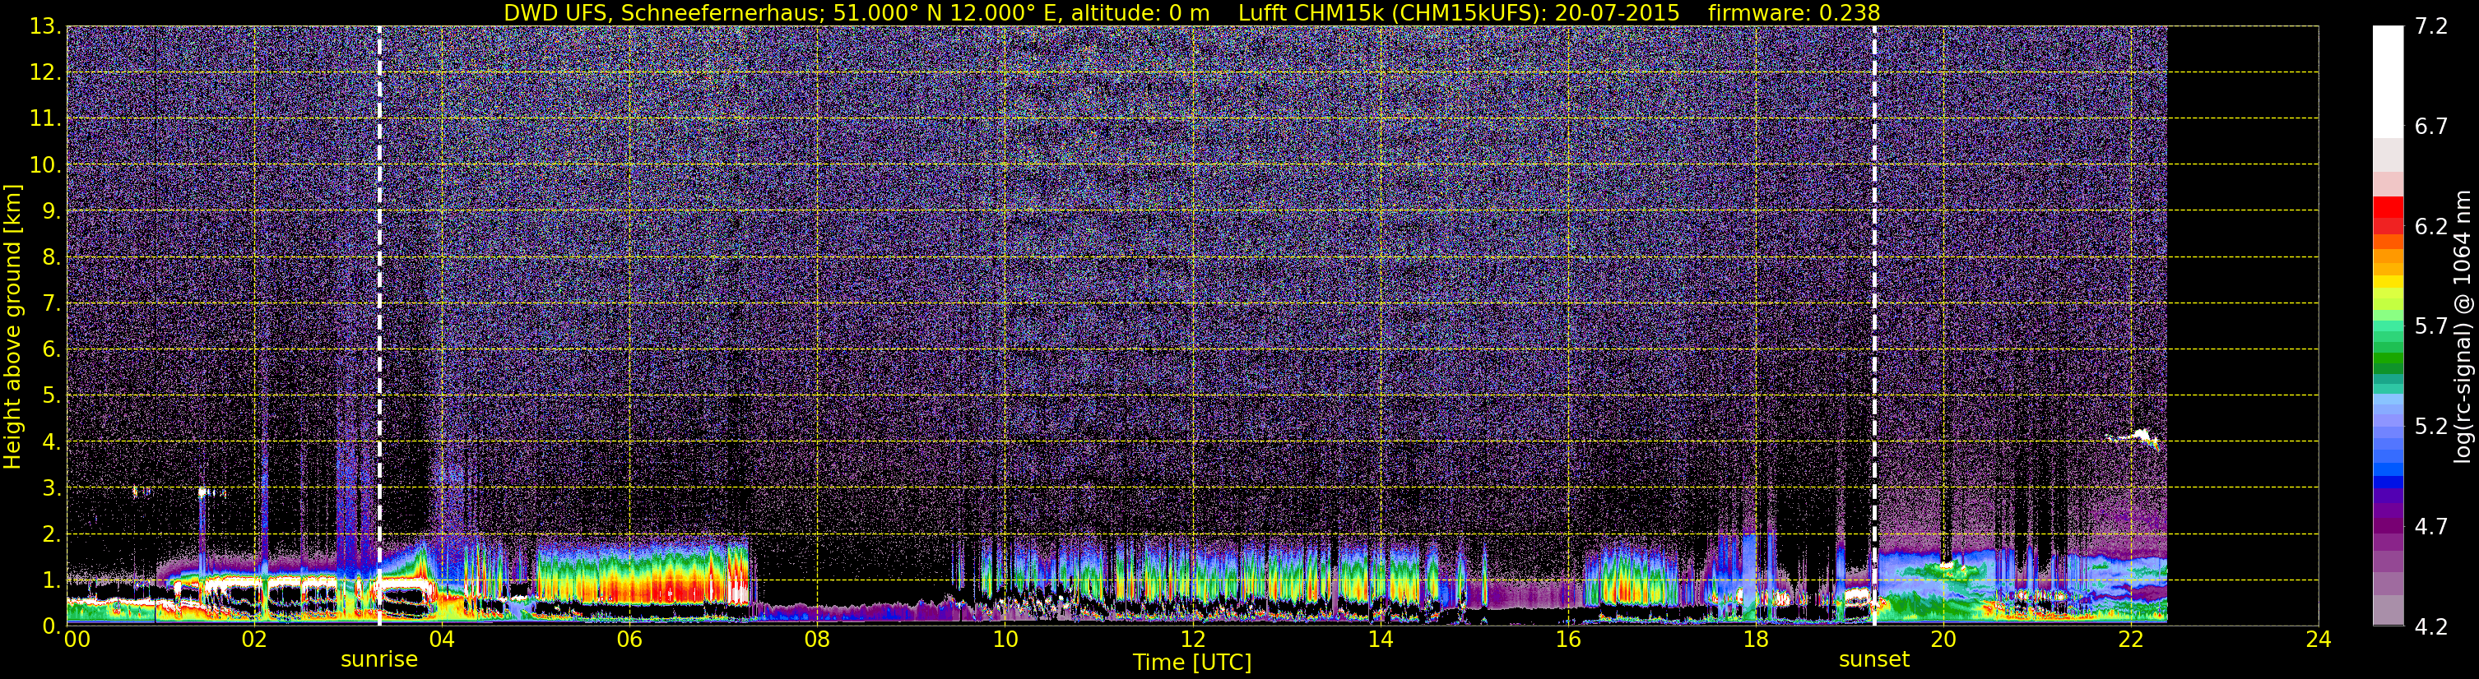The width and height of the screenshot is (2479, 679).
Task: Click the height tick '10.'
Action: coord(45,165)
